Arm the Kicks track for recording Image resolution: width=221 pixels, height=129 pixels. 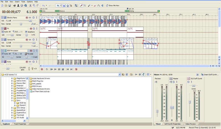tap(27, 62)
